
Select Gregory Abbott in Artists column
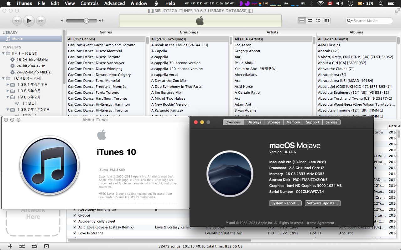coord(273,51)
